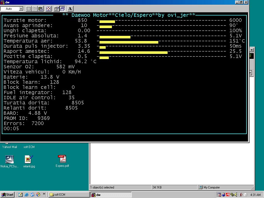
Task: Click the Paste icon in dw toolbar
Action: point(40,9)
